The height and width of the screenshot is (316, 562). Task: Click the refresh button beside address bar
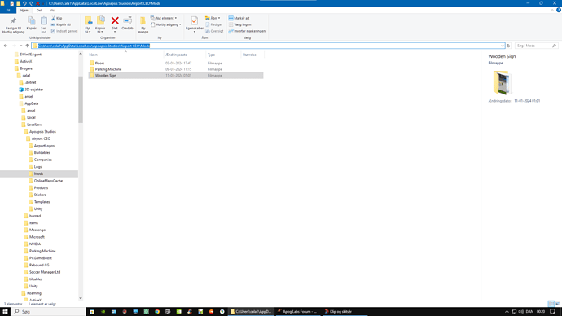[508, 46]
